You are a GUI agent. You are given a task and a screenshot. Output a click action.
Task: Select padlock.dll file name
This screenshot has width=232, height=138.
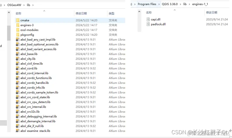[158, 24]
